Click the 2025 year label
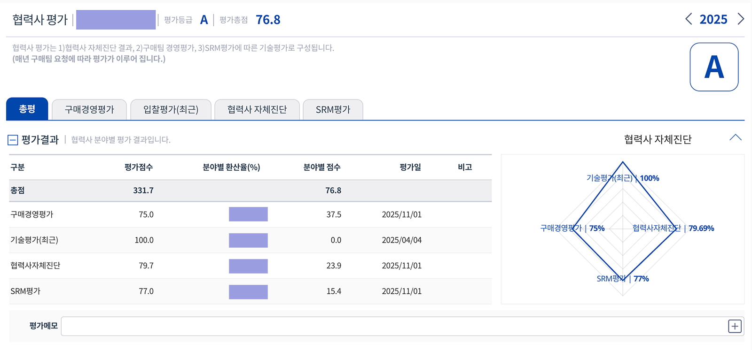Viewport: 752px width, 350px height. coord(713,19)
